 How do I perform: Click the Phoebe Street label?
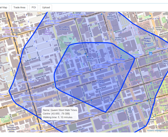(x=43, y=68)
